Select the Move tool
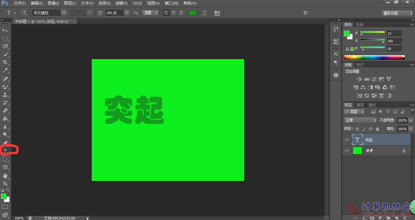Viewport: 415px width, 220px height. (5, 30)
